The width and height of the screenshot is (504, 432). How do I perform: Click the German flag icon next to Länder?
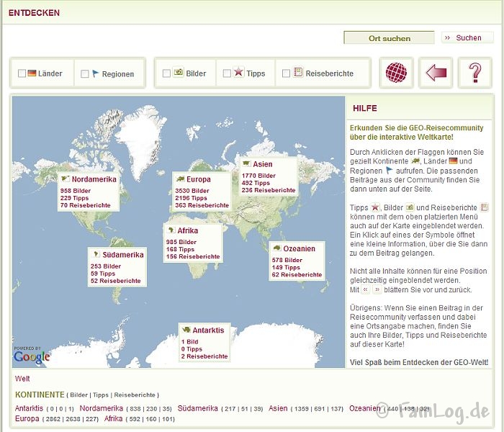click(x=32, y=73)
